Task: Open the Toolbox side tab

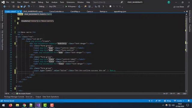Action: click(x=2, y=26)
